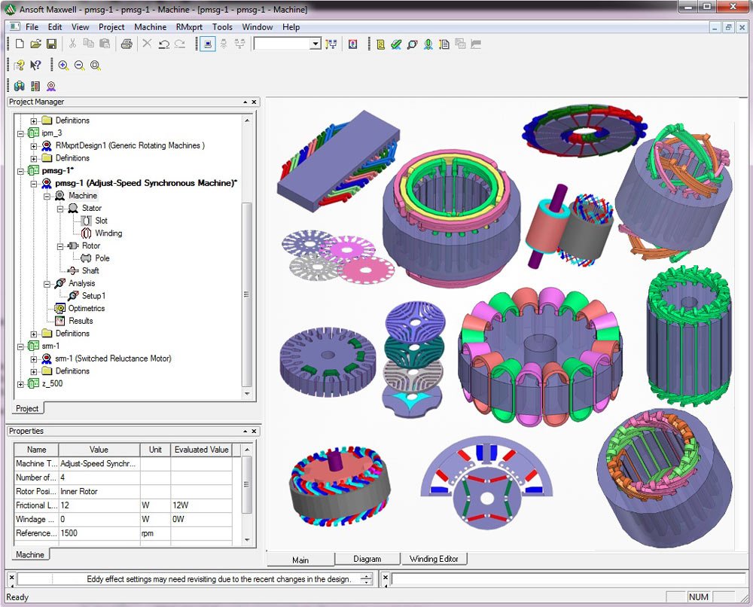Close the Properties panel
The height and width of the screenshot is (607, 753).
click(254, 432)
